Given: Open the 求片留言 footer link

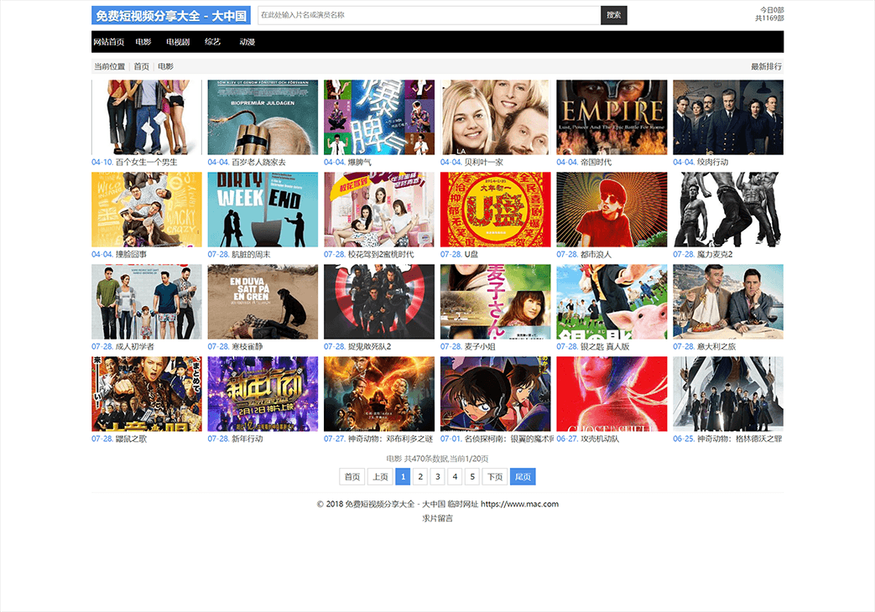Looking at the screenshot, I should click(x=437, y=518).
